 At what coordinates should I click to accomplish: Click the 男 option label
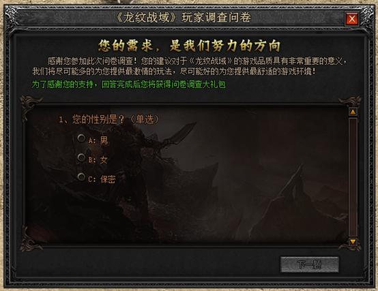(x=104, y=140)
